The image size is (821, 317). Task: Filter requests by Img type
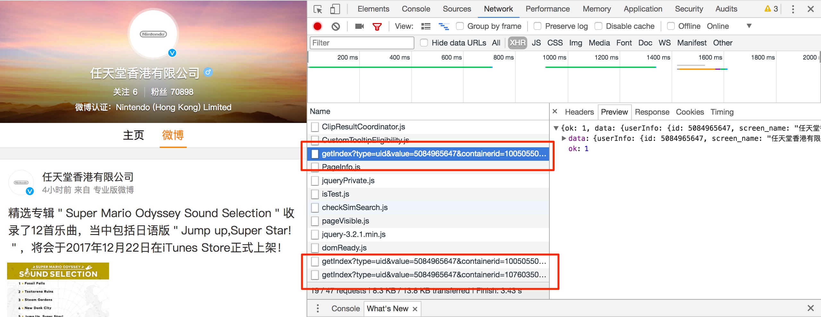(x=576, y=43)
